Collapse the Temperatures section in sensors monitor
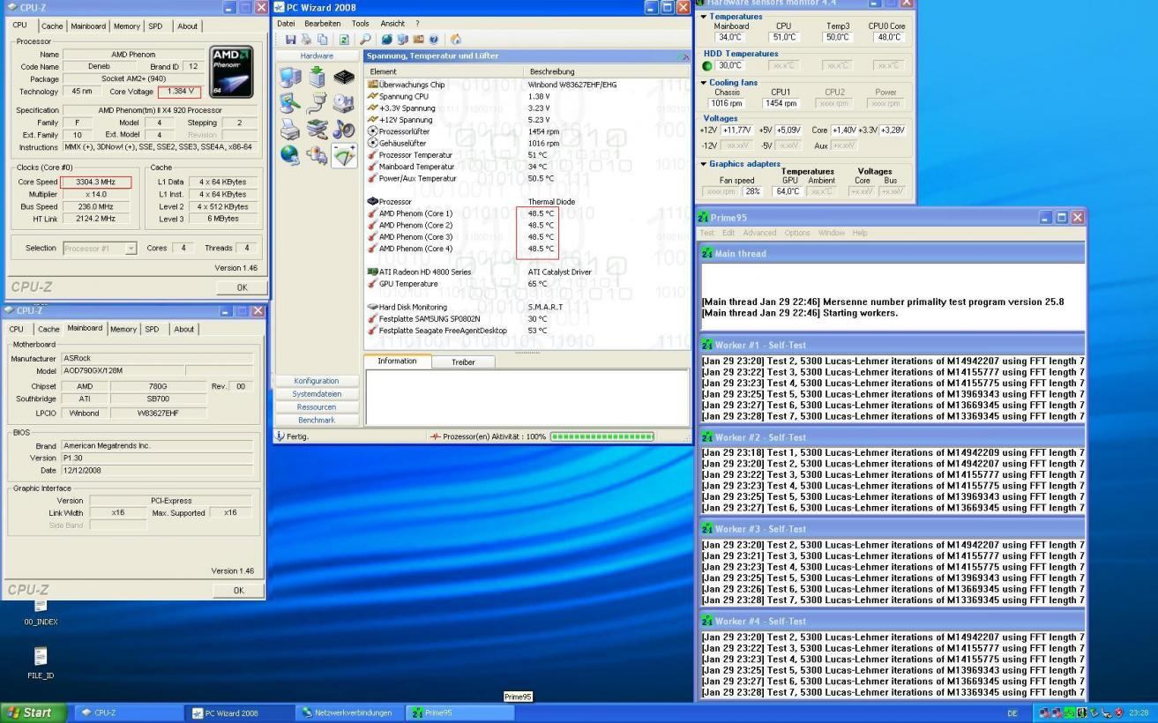1158x723 pixels. pos(704,17)
